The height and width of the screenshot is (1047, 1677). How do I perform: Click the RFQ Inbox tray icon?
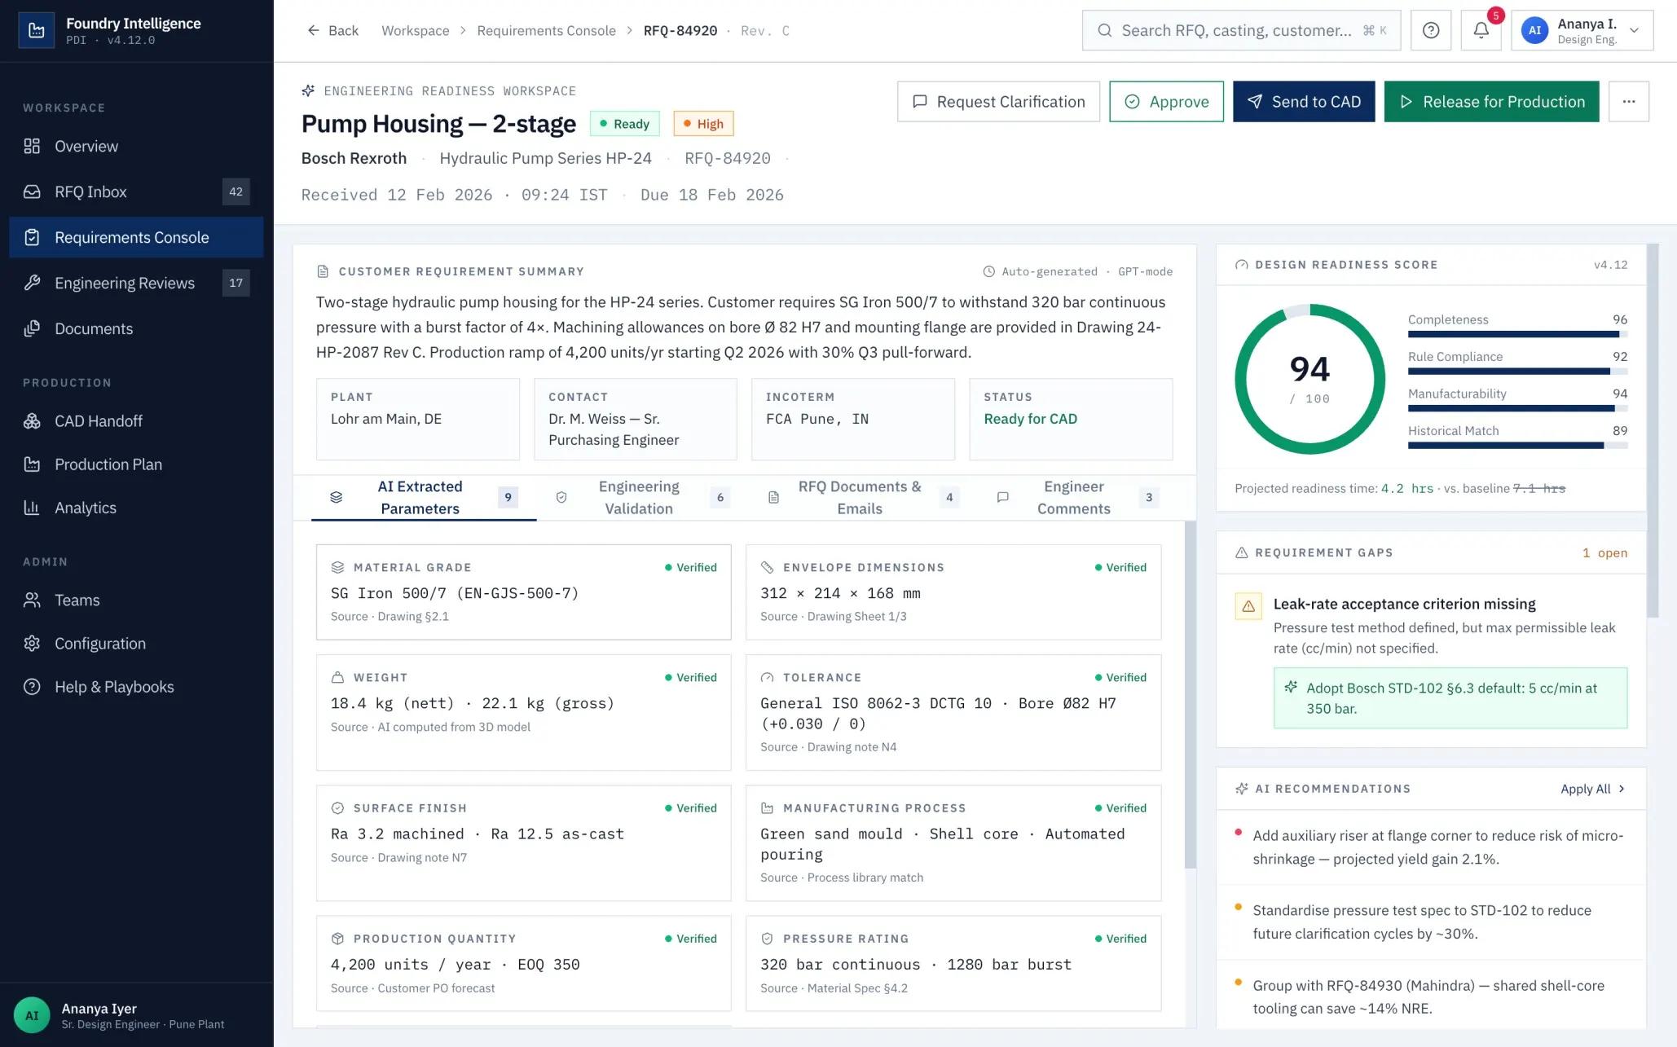[x=32, y=191]
